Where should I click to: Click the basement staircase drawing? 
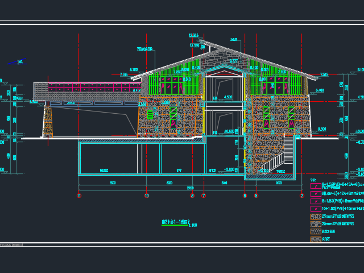tap(279, 155)
